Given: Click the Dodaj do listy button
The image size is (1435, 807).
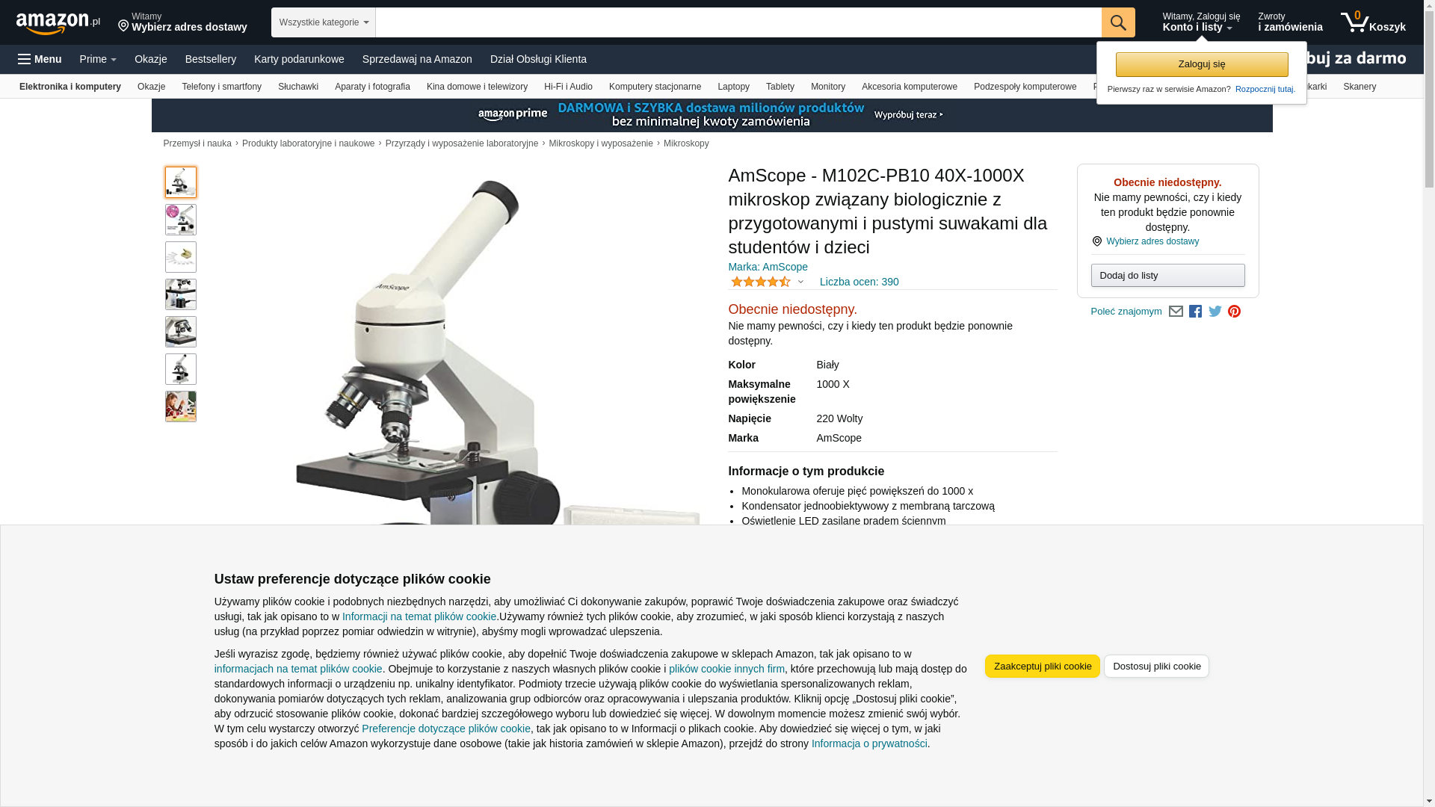Looking at the screenshot, I should [1167, 276].
